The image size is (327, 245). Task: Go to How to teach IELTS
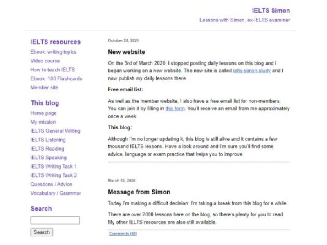tap(53, 70)
